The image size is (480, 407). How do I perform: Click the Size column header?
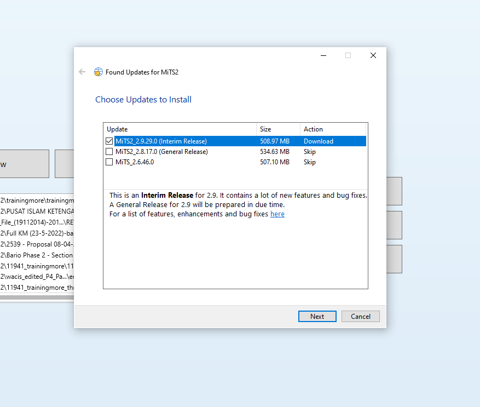[278, 129]
